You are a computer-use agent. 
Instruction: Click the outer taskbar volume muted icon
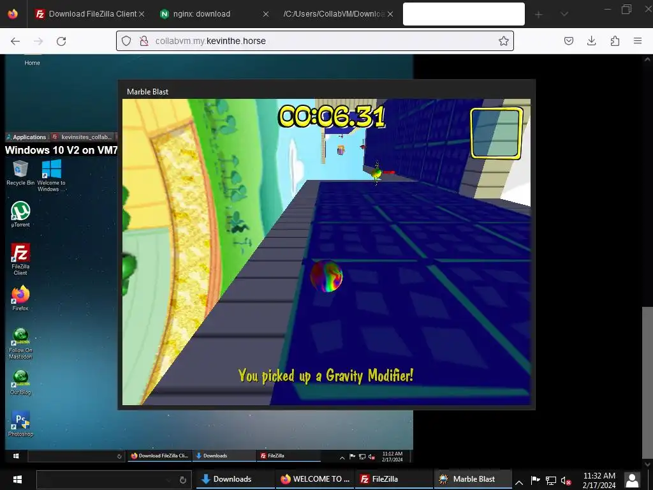[x=566, y=481]
